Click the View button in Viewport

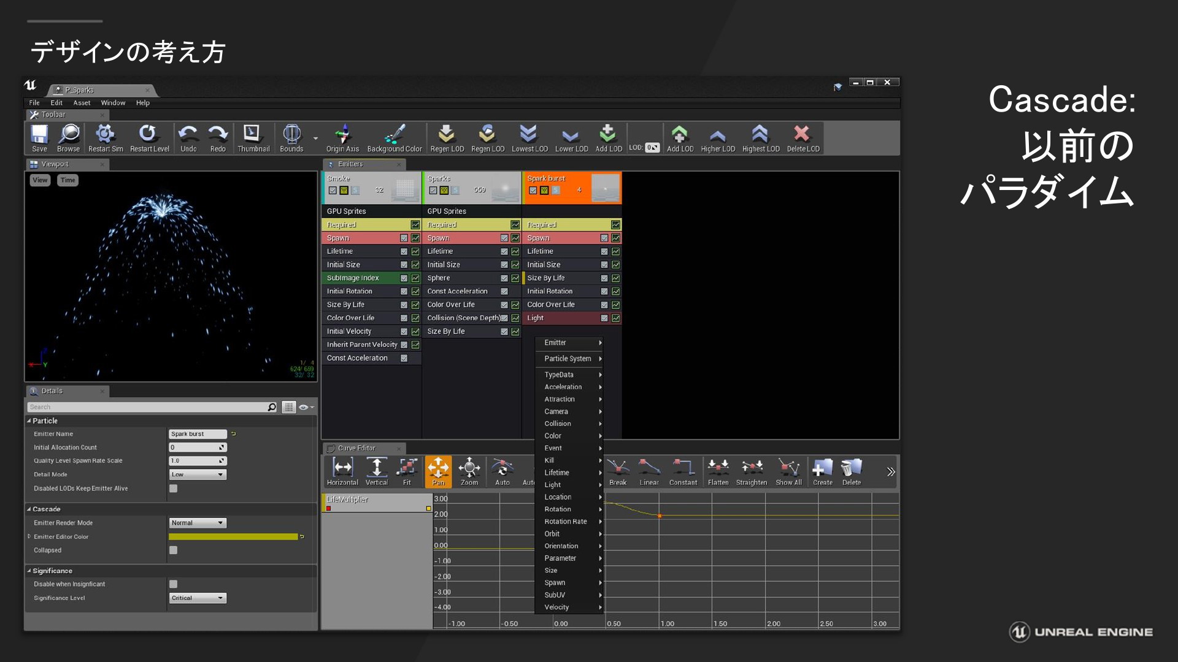click(x=40, y=180)
